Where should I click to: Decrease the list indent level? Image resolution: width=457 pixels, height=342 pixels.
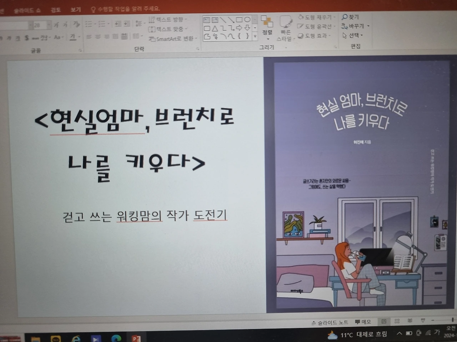click(118, 24)
